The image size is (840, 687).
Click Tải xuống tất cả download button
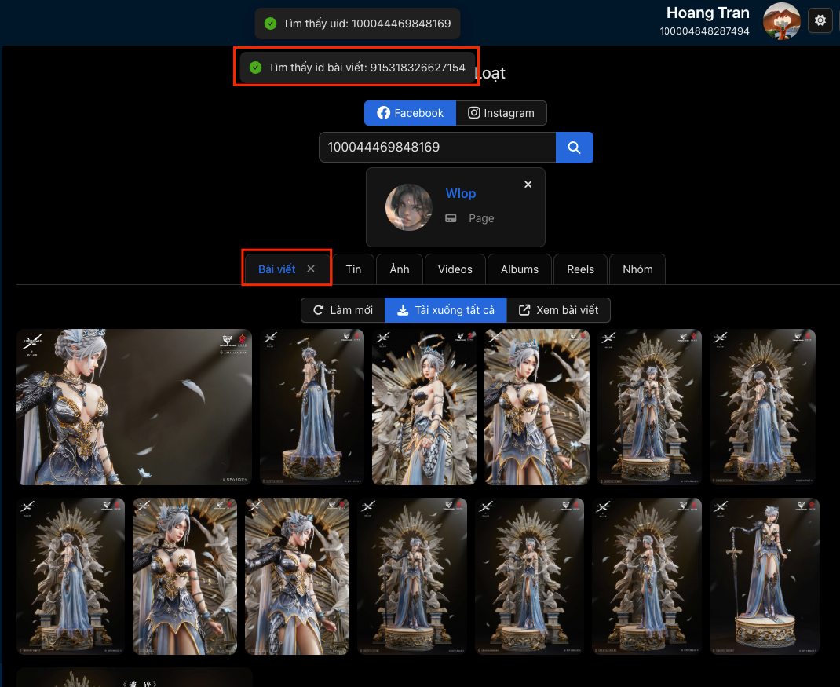pos(446,310)
